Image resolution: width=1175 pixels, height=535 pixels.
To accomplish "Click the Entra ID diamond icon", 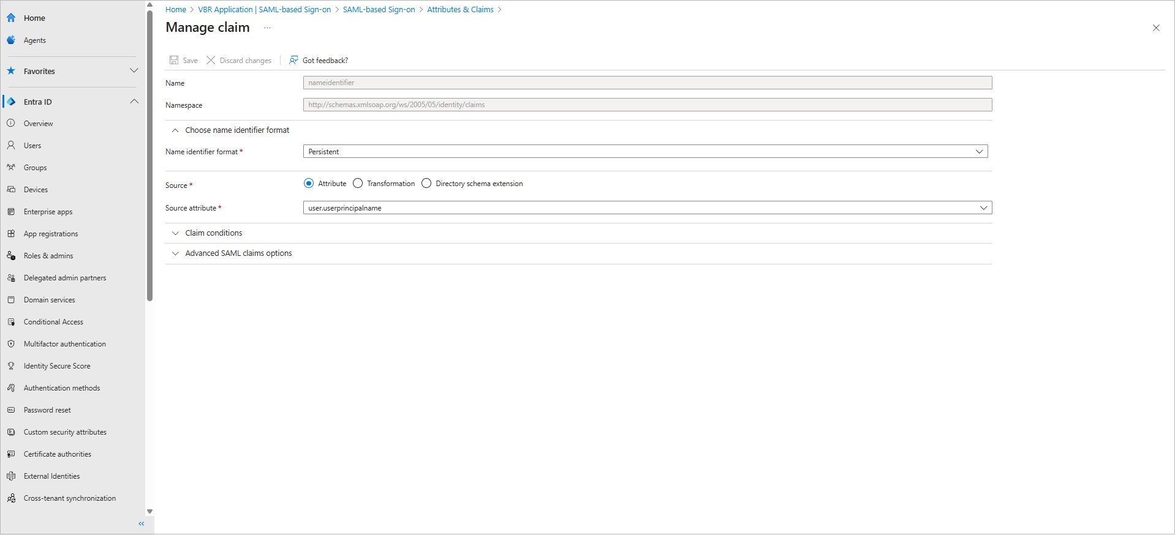I will coord(11,102).
